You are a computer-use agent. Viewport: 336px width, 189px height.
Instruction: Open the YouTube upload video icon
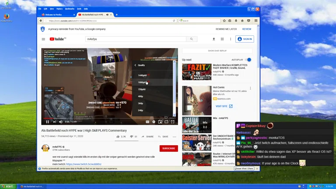[x=213, y=39]
